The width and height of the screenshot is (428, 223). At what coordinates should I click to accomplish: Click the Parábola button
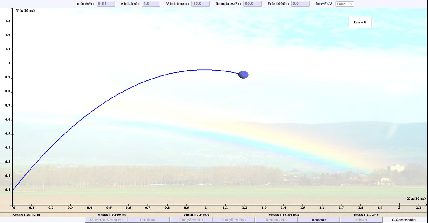point(149,220)
